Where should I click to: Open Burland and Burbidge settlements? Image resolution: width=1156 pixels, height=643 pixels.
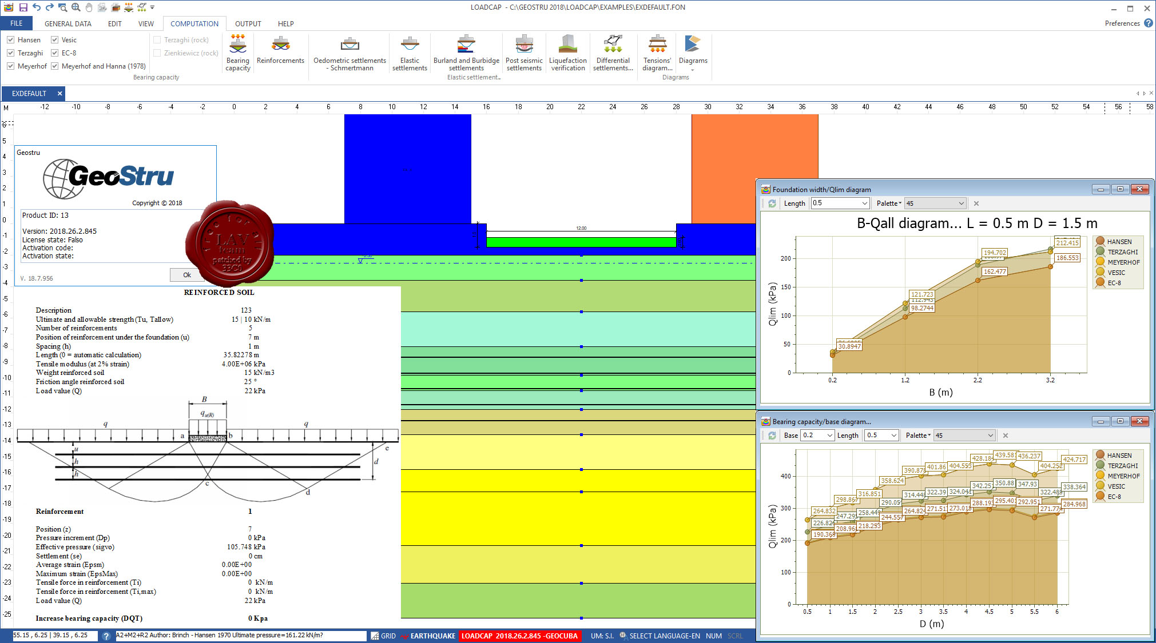pyautogui.click(x=466, y=53)
